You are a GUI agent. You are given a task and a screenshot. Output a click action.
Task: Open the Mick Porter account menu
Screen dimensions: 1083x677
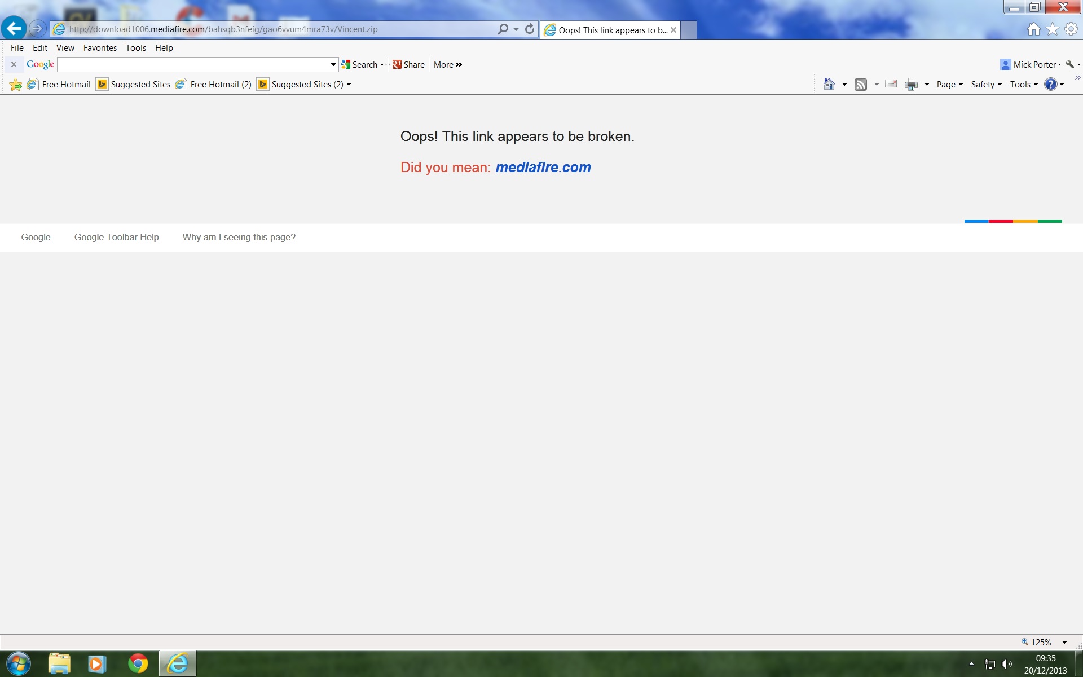click(1031, 64)
